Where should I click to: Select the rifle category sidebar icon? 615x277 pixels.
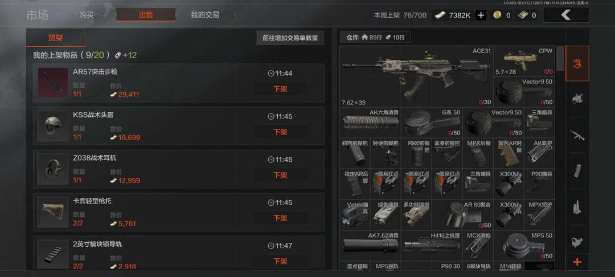pyautogui.click(x=577, y=135)
